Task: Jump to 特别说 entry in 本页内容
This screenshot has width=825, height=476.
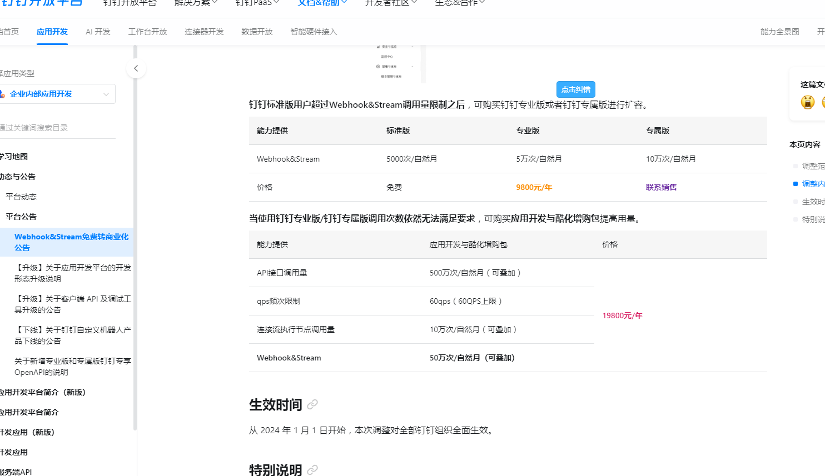Action: pos(813,219)
